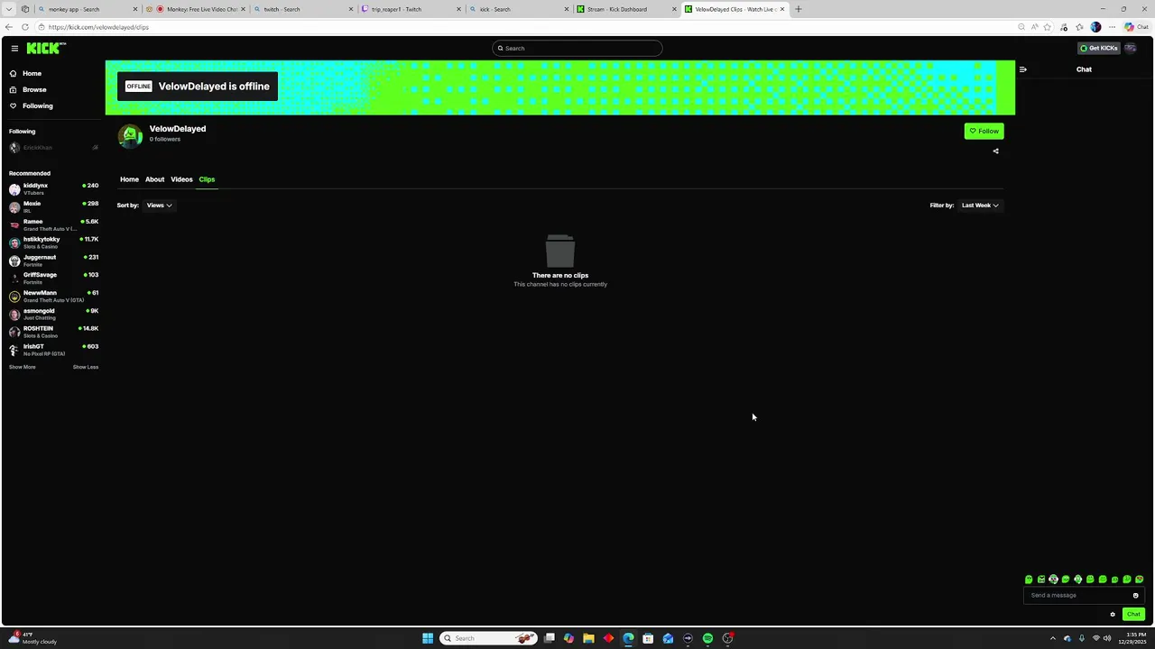Open the volume control in the tray

1107,638
